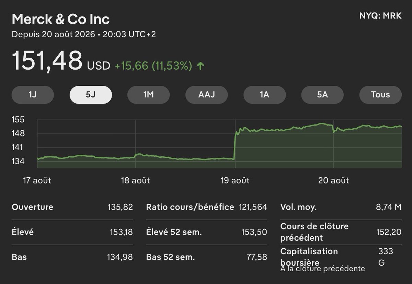Image resolution: width=412 pixels, height=284 pixels.
Task: Click the USD currency label
Action: click(x=99, y=66)
